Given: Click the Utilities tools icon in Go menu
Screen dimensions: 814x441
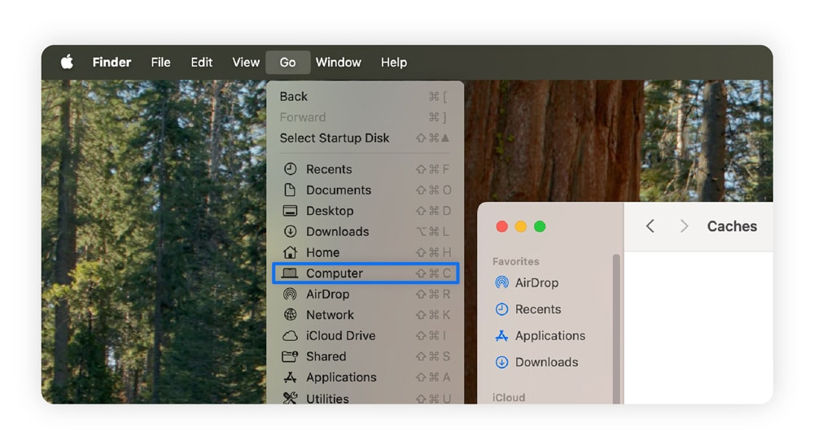Looking at the screenshot, I should click(x=291, y=398).
